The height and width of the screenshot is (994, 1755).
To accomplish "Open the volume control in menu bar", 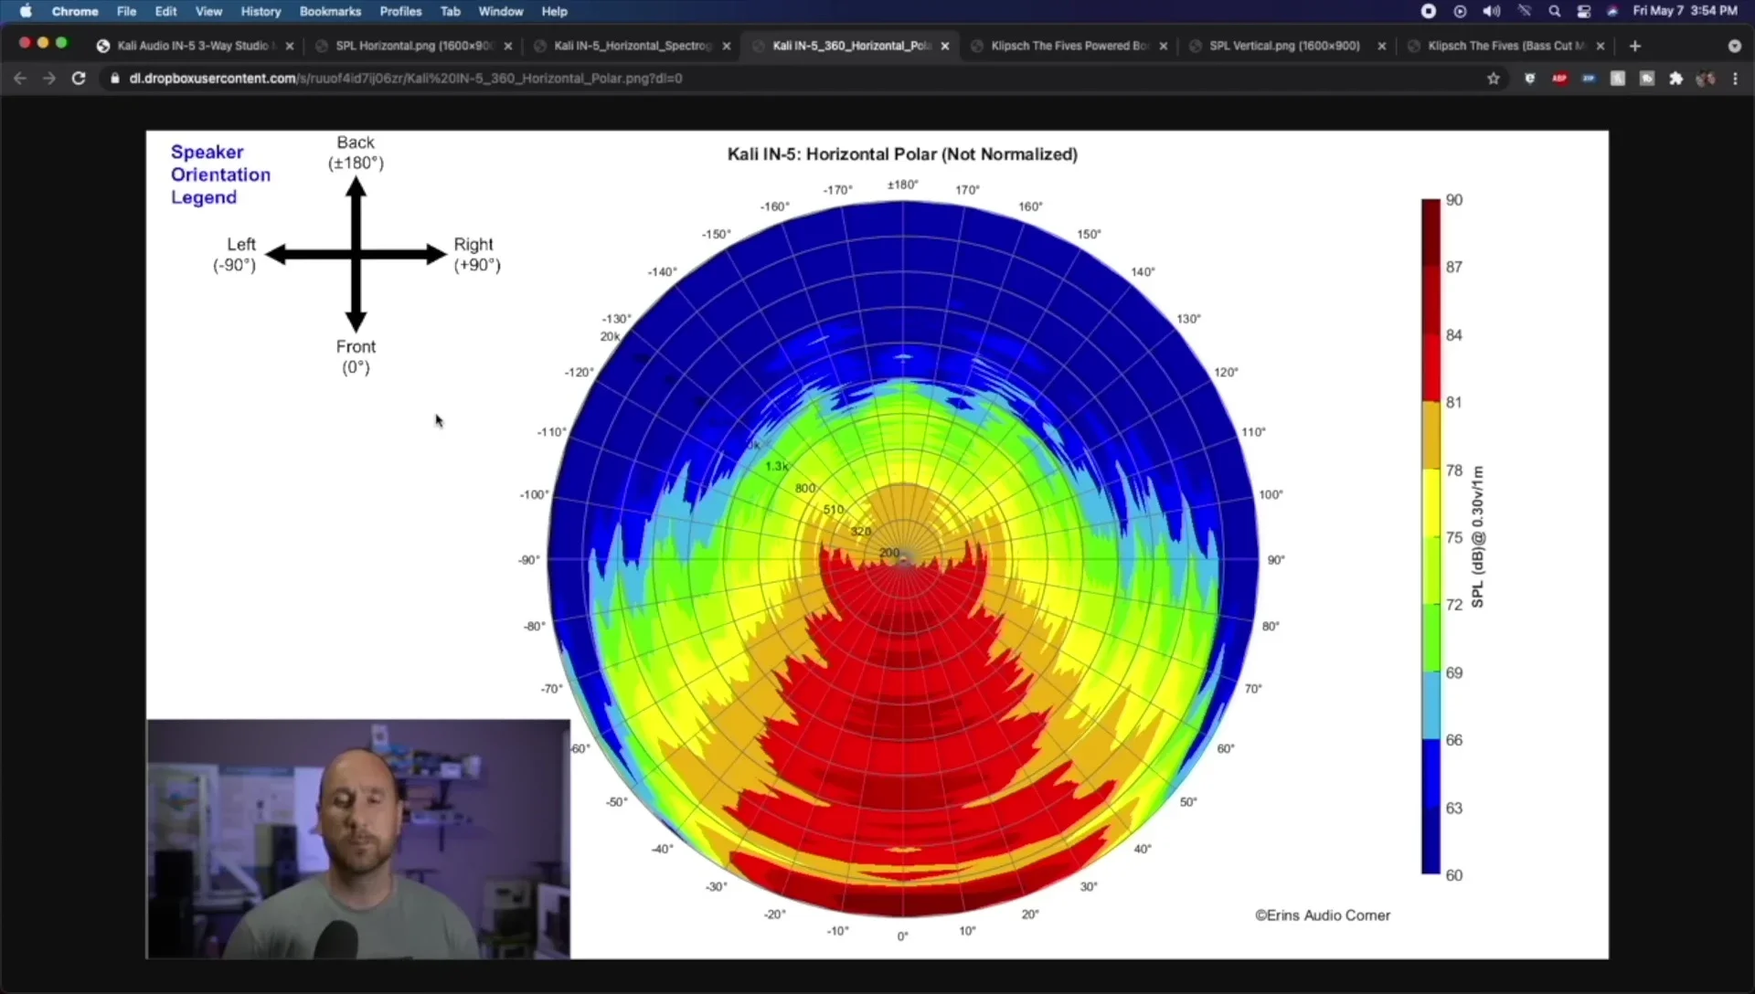I will tap(1492, 11).
